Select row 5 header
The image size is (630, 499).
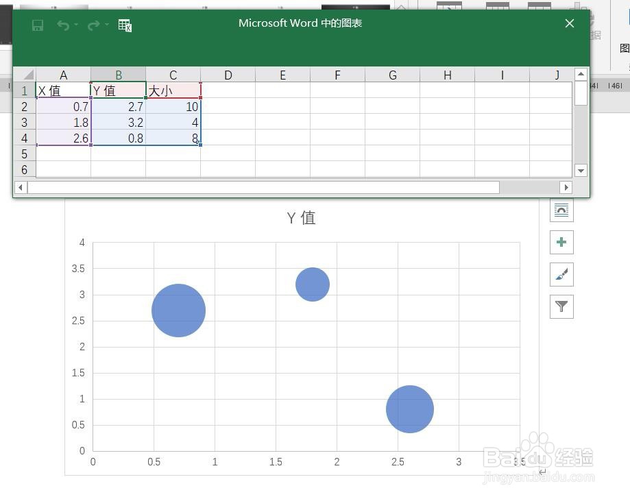coord(25,154)
